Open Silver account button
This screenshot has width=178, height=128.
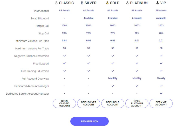coord(88,103)
